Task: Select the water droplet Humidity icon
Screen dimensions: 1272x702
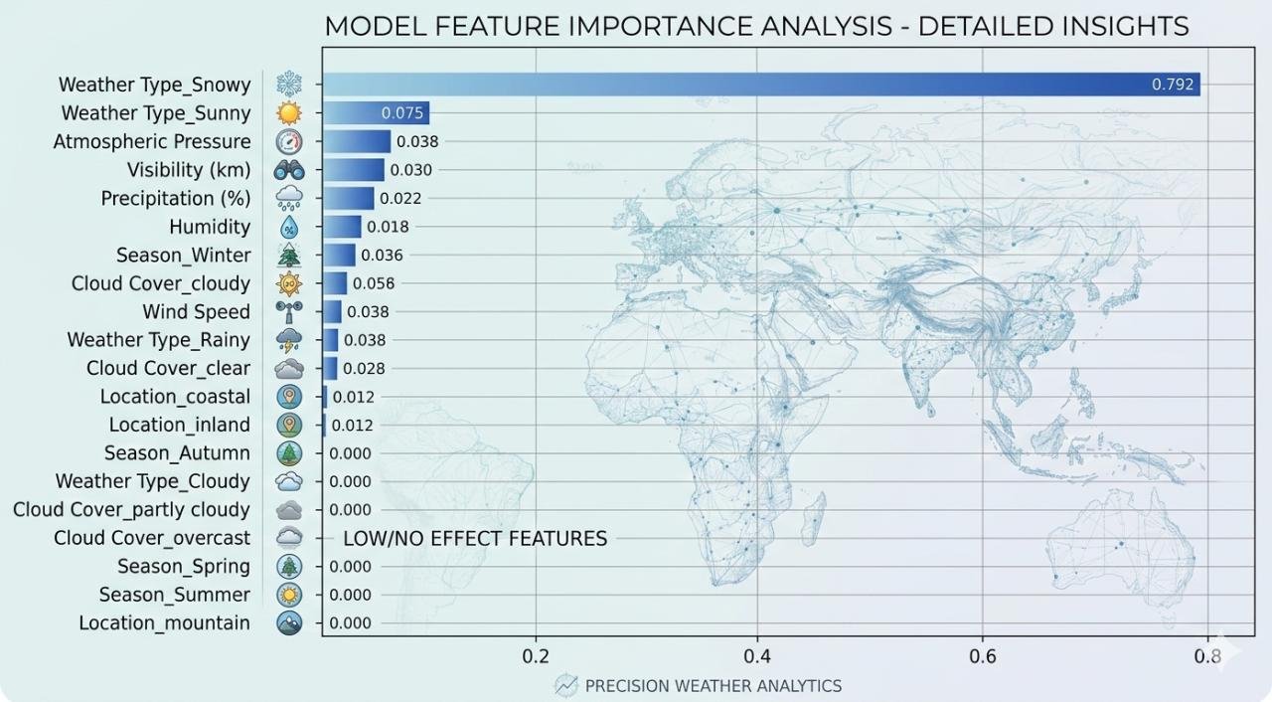Action: pyautogui.click(x=289, y=227)
